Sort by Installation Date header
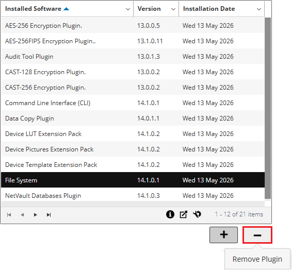The height and width of the screenshot is (271, 292). (x=209, y=9)
